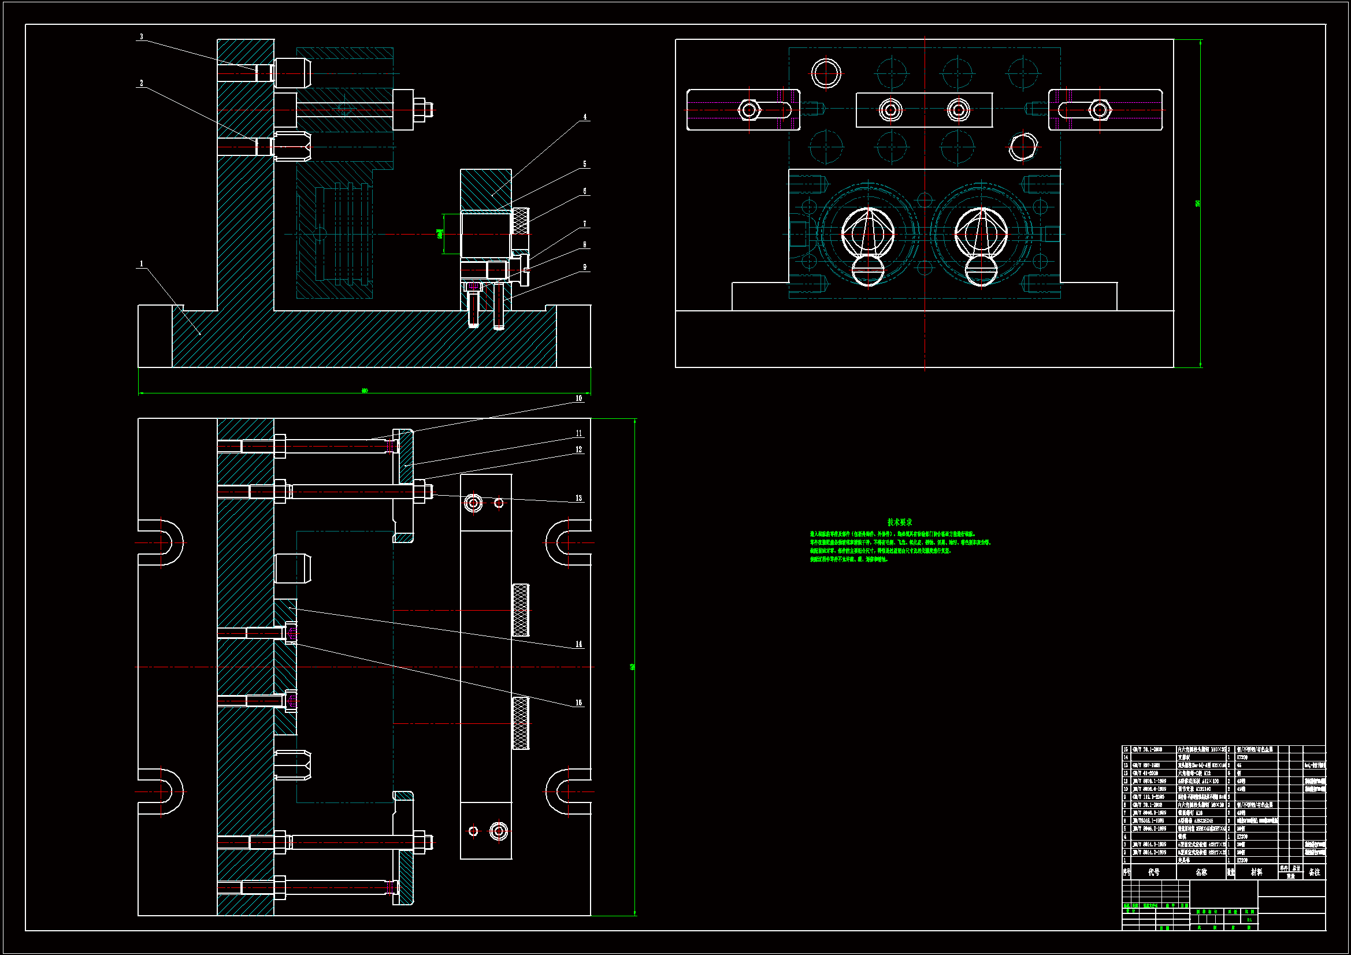Select upper knurled knob in plan view

(521, 610)
